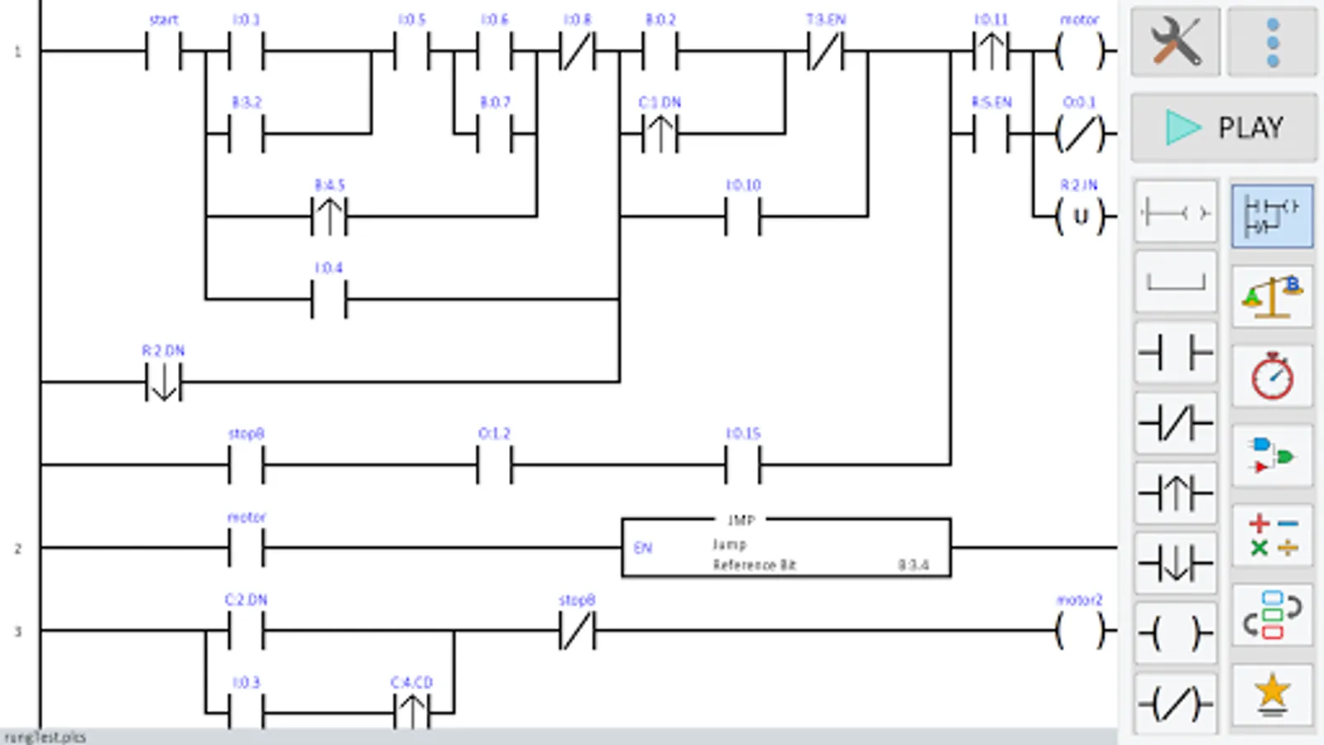
Task: Pick the output coil tool
Action: coord(1175,634)
